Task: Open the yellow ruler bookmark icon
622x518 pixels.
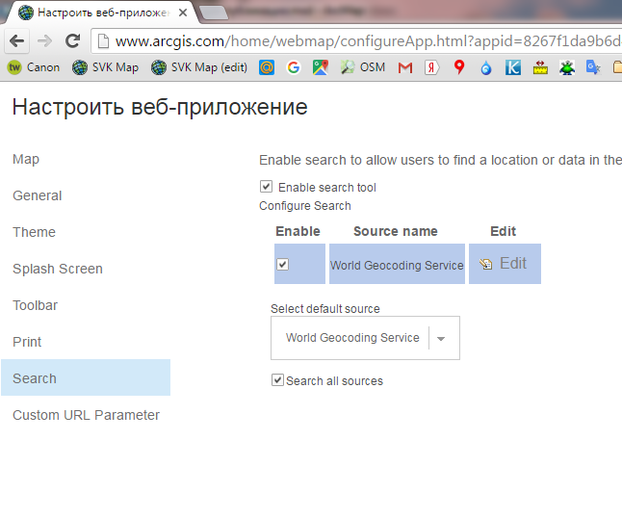Action: tap(540, 67)
